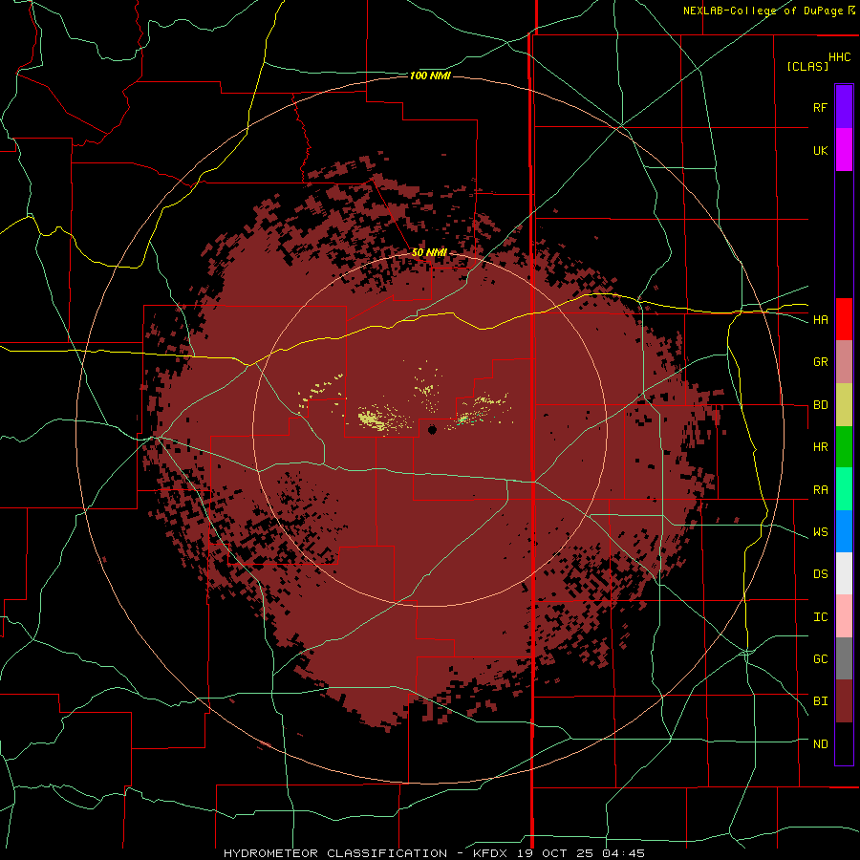Click the 'GR' legend label
The image size is (860, 860).
coord(820,362)
